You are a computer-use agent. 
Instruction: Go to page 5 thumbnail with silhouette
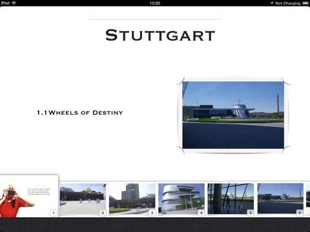(231, 199)
